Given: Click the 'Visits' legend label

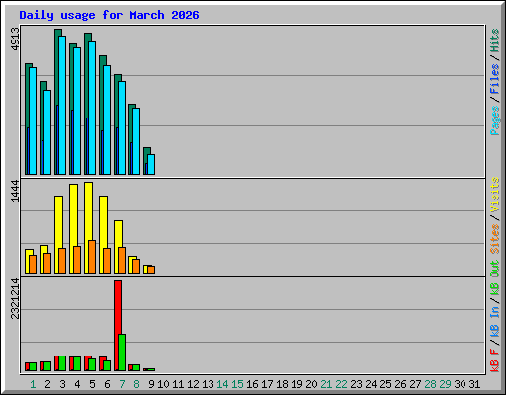Looking at the screenshot, I should coord(495,195).
